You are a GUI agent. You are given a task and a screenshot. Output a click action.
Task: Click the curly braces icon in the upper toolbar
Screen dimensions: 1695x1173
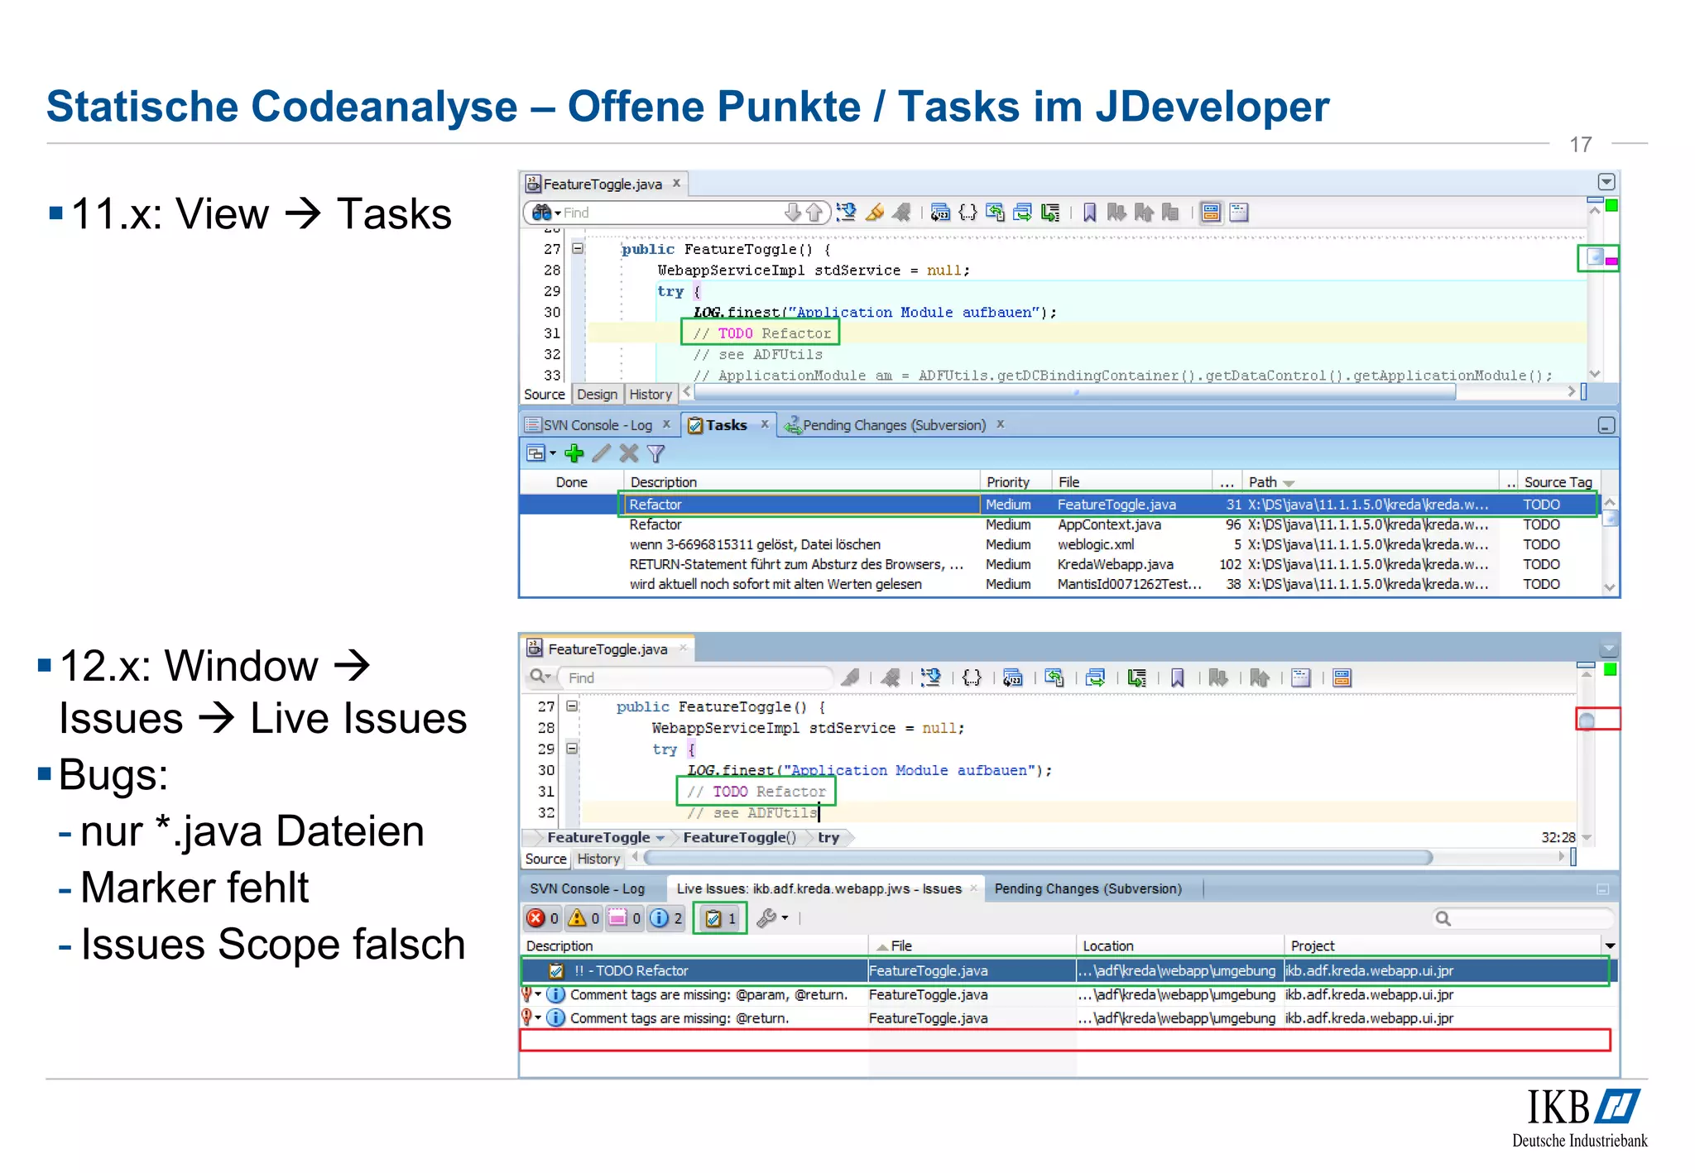[968, 213]
